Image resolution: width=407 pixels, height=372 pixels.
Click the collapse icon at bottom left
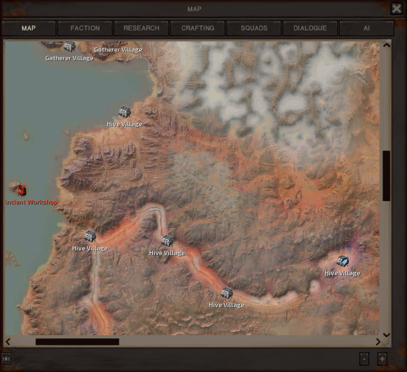pyautogui.click(x=6, y=359)
